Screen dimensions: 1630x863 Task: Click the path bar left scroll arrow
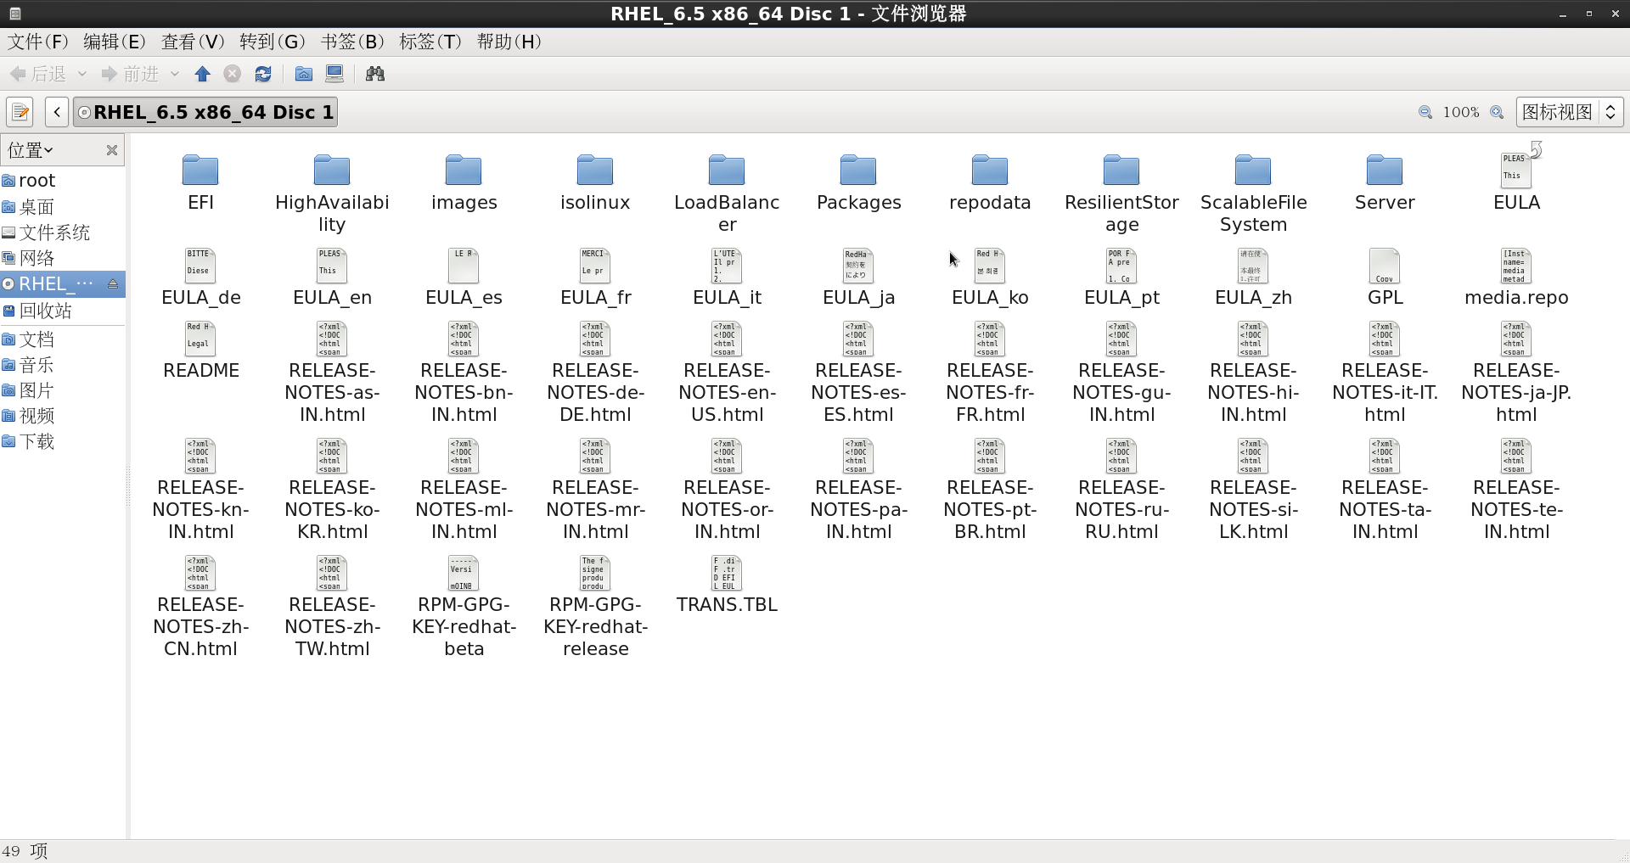57,112
